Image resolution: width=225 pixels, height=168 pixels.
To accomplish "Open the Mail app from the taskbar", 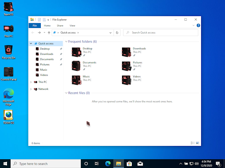I will [140, 163].
